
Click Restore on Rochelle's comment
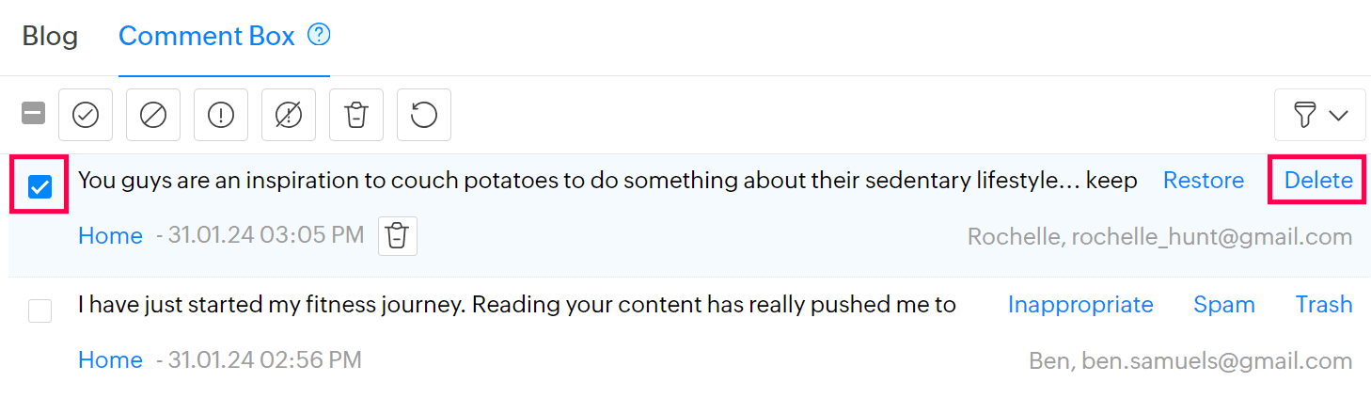(1203, 181)
